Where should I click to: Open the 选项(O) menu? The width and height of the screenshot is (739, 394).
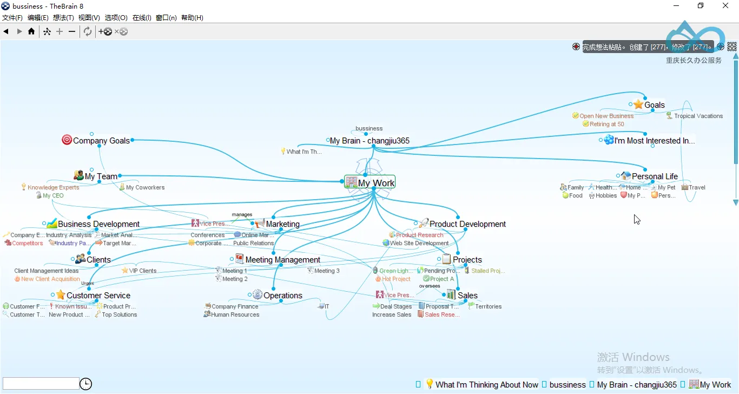click(x=116, y=18)
